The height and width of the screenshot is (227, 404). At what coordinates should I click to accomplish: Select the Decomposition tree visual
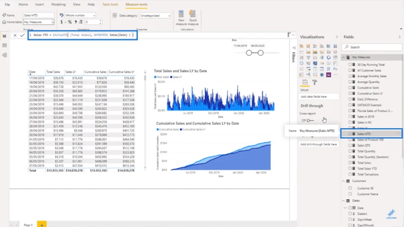point(308,75)
